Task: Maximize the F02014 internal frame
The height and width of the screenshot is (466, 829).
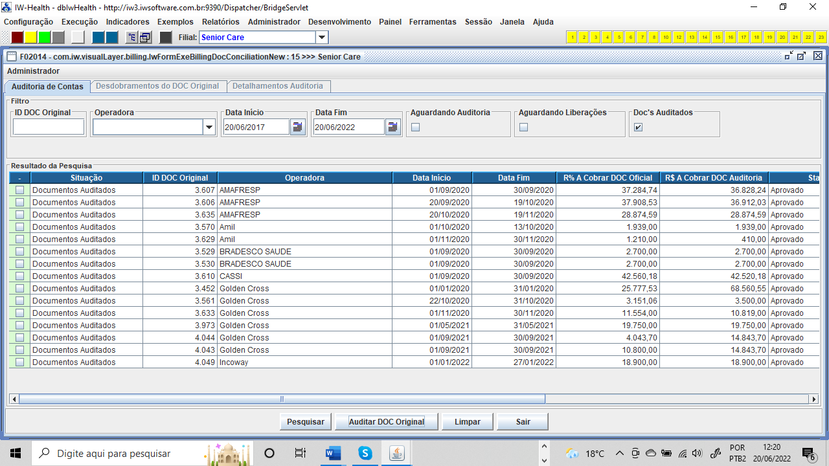Action: (x=802, y=56)
